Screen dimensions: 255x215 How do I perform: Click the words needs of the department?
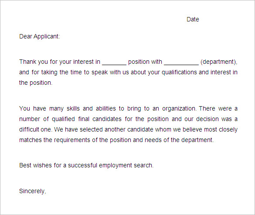(x=179, y=140)
